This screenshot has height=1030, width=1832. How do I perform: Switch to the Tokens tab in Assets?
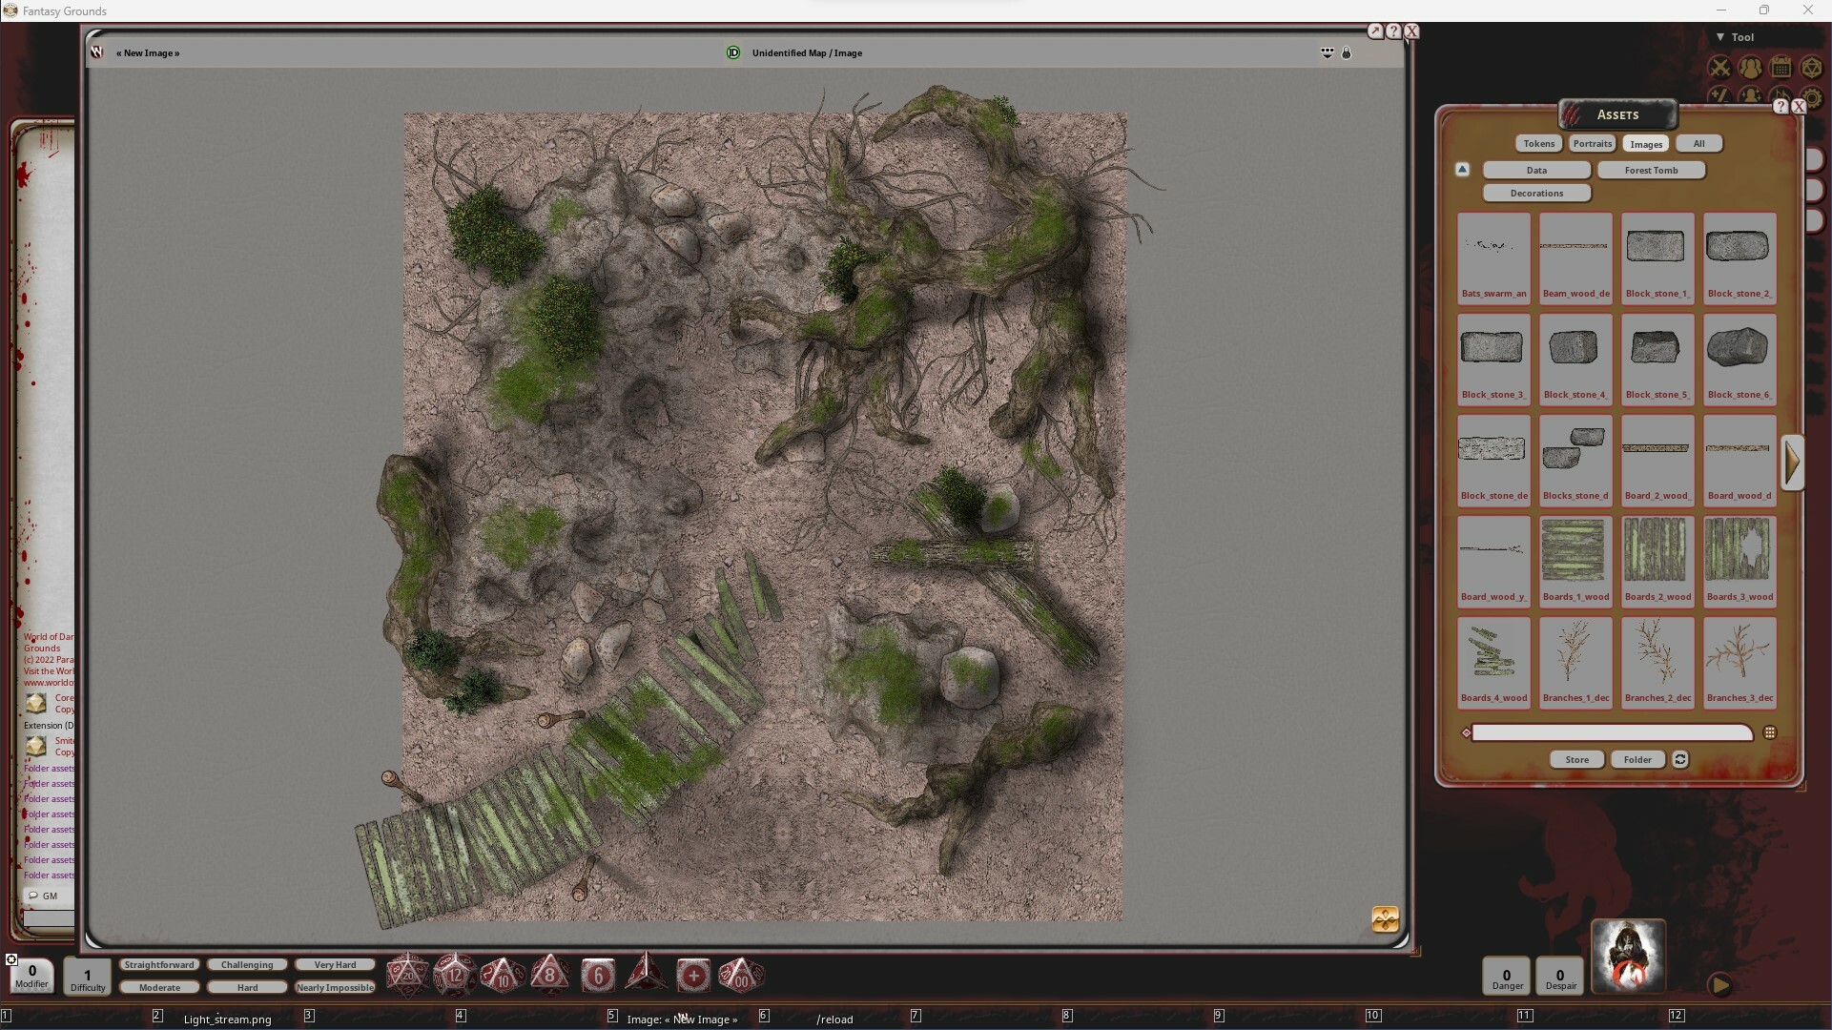point(1538,143)
